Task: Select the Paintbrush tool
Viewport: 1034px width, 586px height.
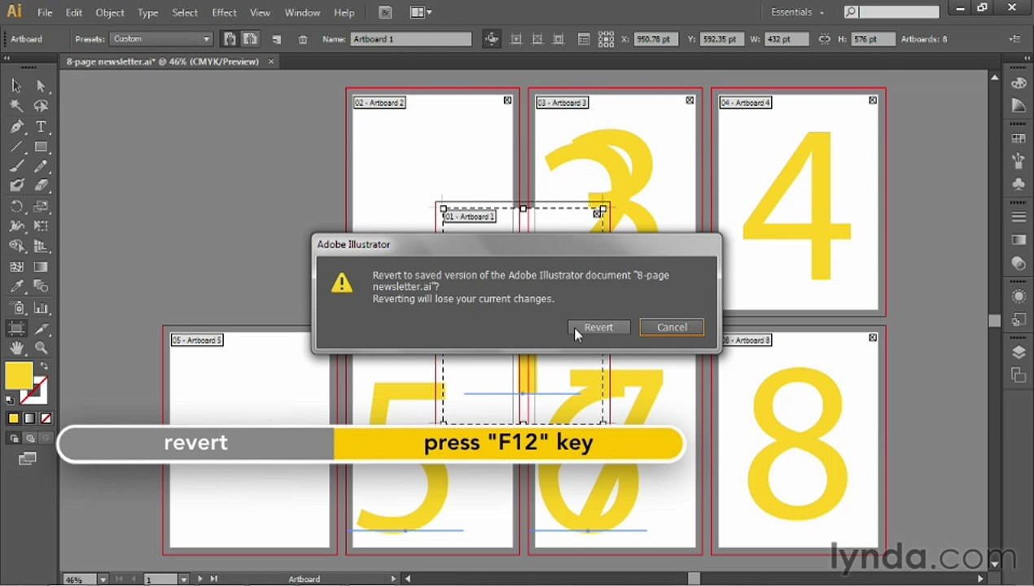Action: coord(16,166)
